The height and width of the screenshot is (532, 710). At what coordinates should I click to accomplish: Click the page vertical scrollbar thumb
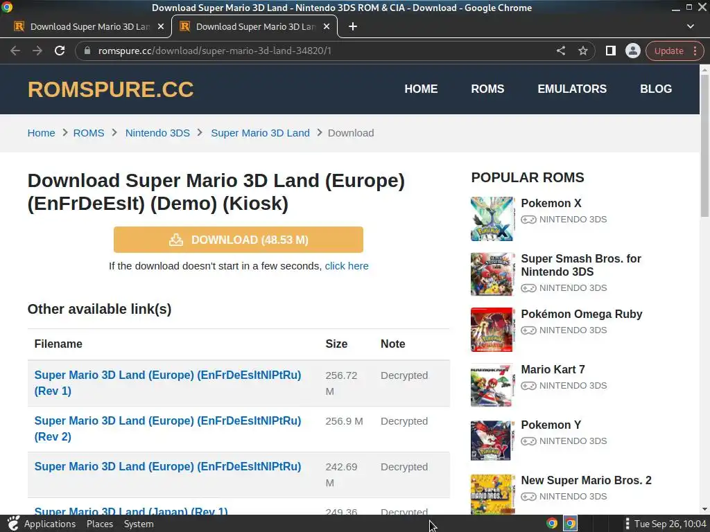704,145
